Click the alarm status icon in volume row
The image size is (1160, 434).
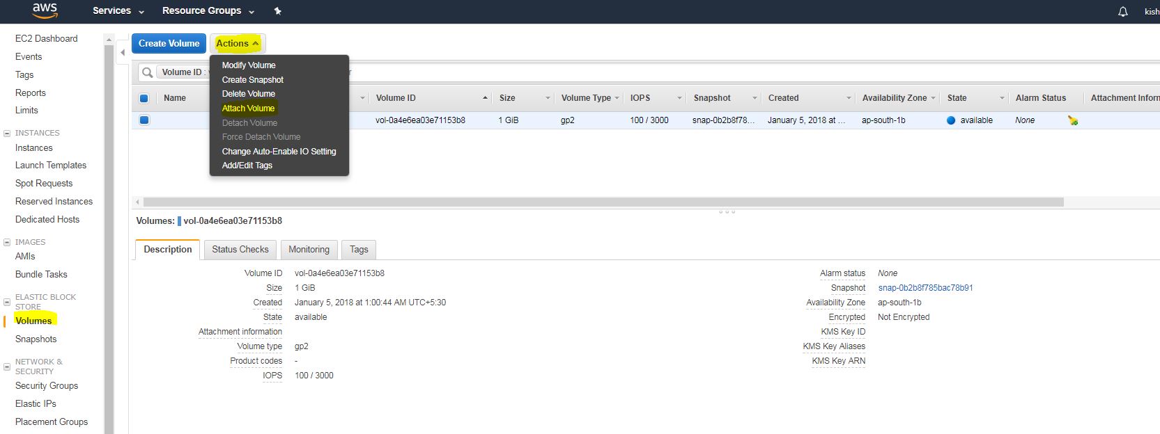1072,120
